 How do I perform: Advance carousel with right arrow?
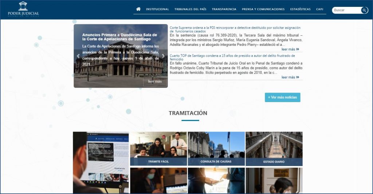tap(163, 56)
